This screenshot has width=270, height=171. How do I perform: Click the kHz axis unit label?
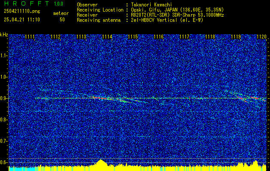click(4, 35)
